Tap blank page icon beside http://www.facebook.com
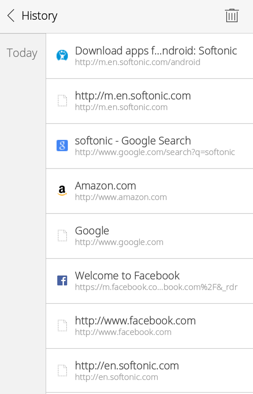The height and width of the screenshot is (394, 253). point(62,326)
